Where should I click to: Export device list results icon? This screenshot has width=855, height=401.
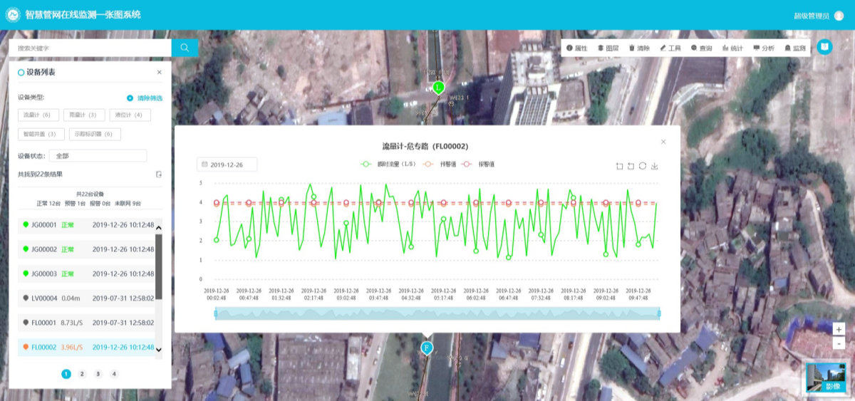pyautogui.click(x=159, y=175)
